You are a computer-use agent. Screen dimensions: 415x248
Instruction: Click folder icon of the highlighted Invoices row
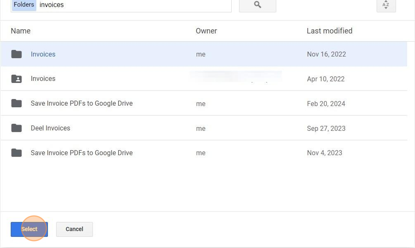click(x=17, y=54)
